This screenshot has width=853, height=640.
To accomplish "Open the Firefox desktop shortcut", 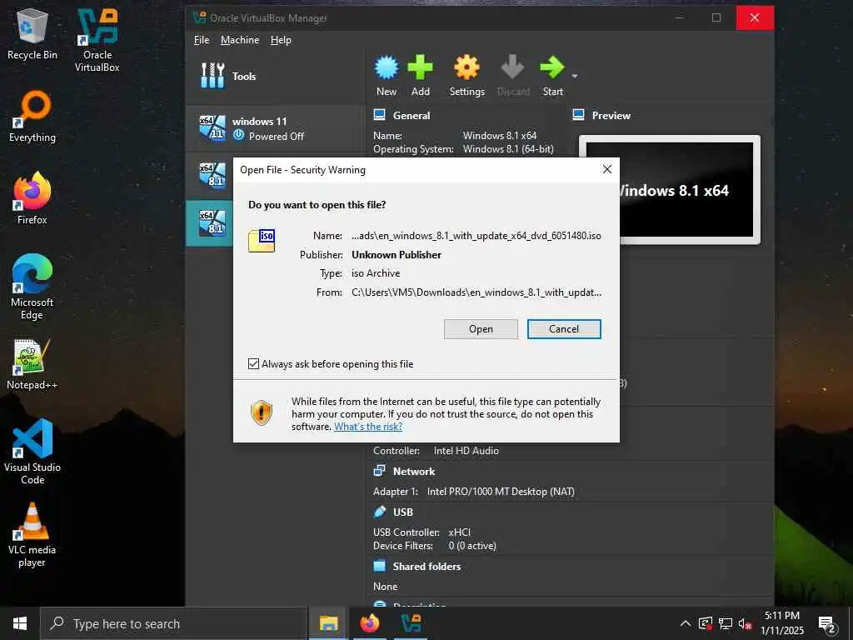I will (x=32, y=198).
